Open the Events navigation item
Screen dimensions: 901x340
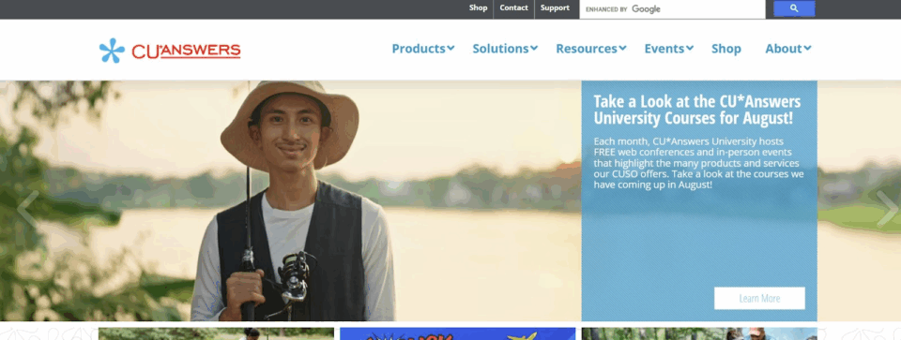click(x=664, y=49)
